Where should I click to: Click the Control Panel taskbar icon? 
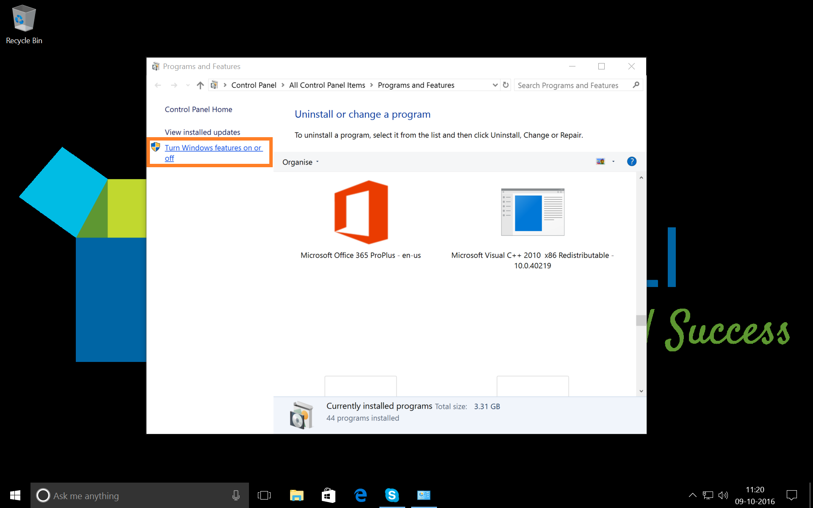click(424, 495)
